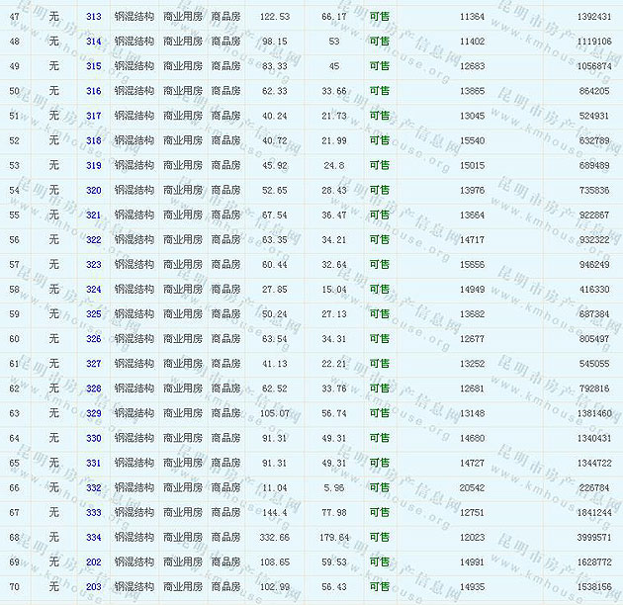
Task: Open the room 202 link
Action: point(94,562)
